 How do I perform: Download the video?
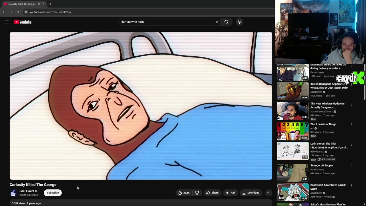click(251, 193)
